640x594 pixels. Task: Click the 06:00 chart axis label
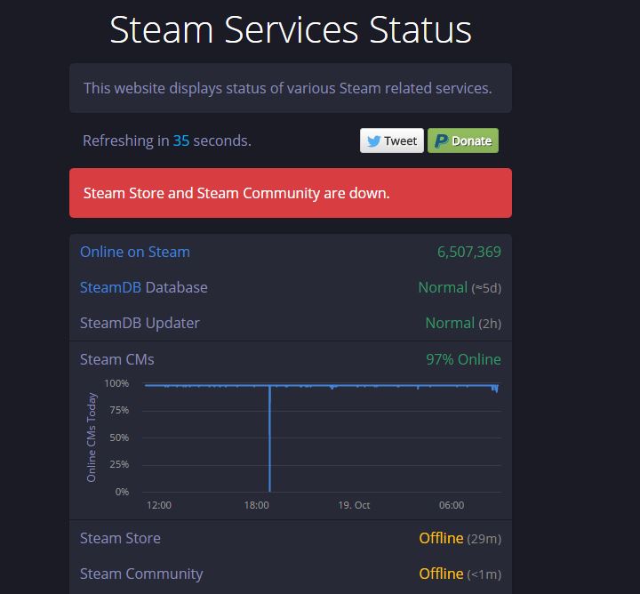(x=452, y=505)
